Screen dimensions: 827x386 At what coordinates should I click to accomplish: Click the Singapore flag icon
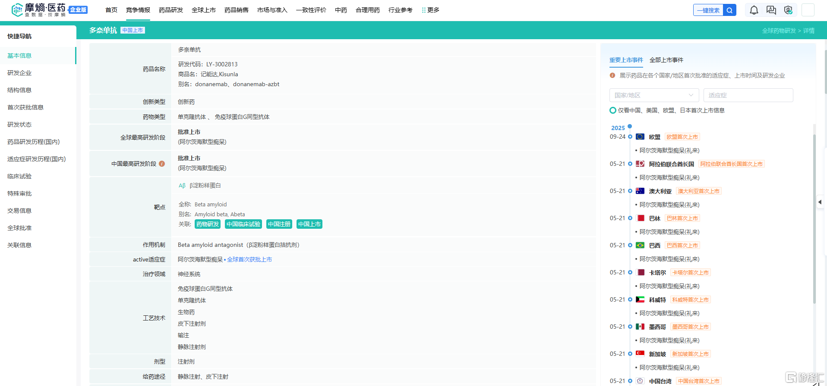[x=640, y=354]
